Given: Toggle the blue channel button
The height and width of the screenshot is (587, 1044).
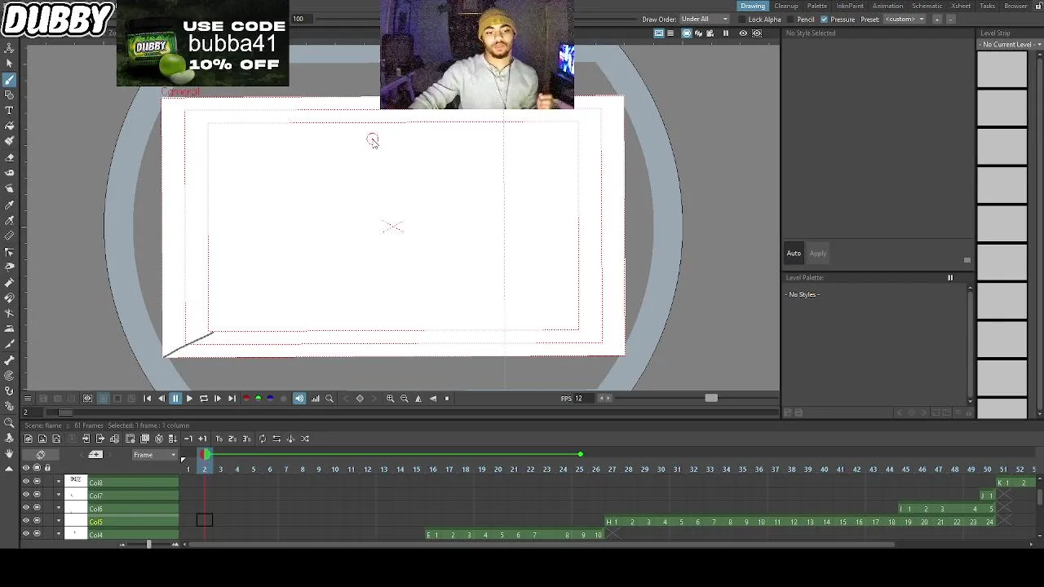Looking at the screenshot, I should pyautogui.click(x=270, y=399).
